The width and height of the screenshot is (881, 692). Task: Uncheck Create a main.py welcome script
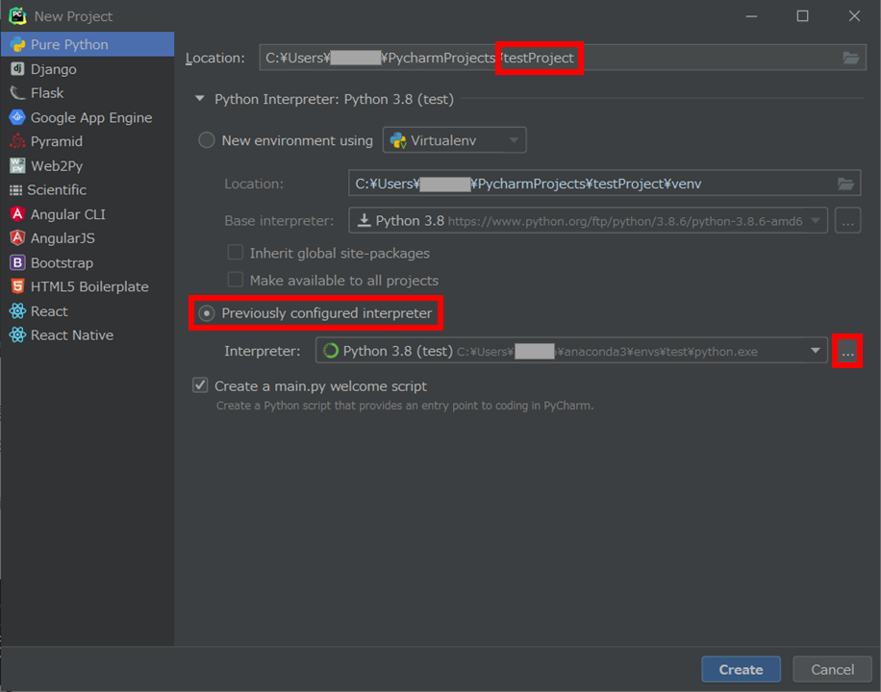pyautogui.click(x=200, y=385)
